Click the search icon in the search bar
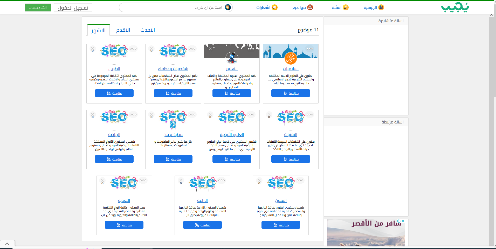496x249 pixels. [x=228, y=7]
